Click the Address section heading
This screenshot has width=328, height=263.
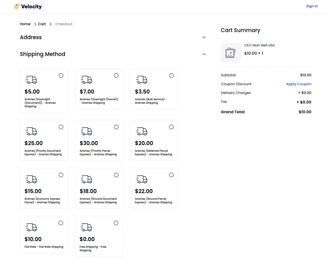point(31,37)
